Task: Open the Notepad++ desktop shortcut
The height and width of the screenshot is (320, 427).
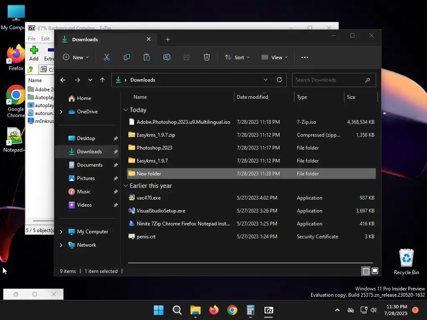Action: 14,140
